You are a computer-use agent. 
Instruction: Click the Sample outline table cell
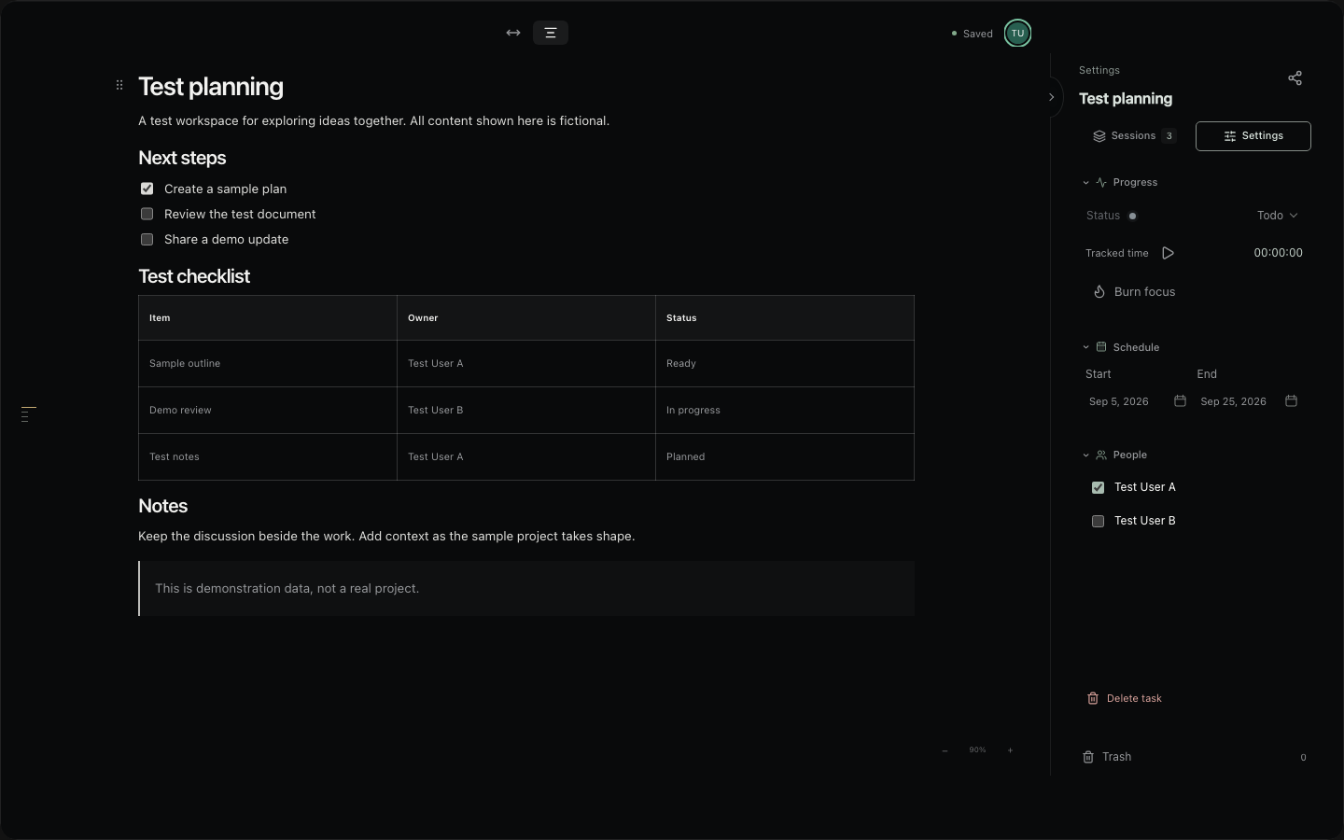(x=268, y=364)
